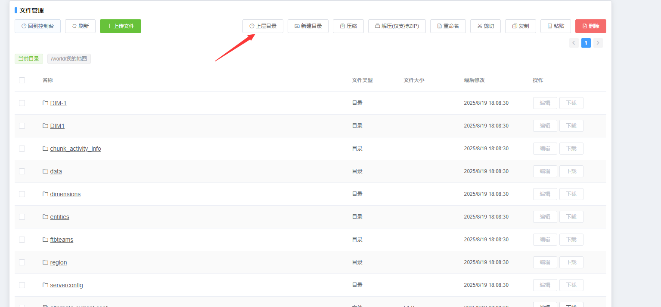Select the checkbox next to region folder
Viewport: 661px width, 307px height.
click(x=22, y=262)
